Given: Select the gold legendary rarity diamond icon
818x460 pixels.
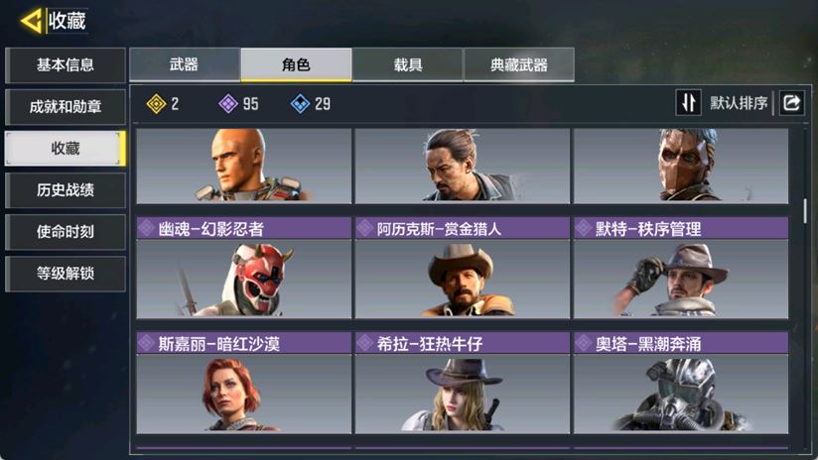Looking at the screenshot, I should pos(156,104).
